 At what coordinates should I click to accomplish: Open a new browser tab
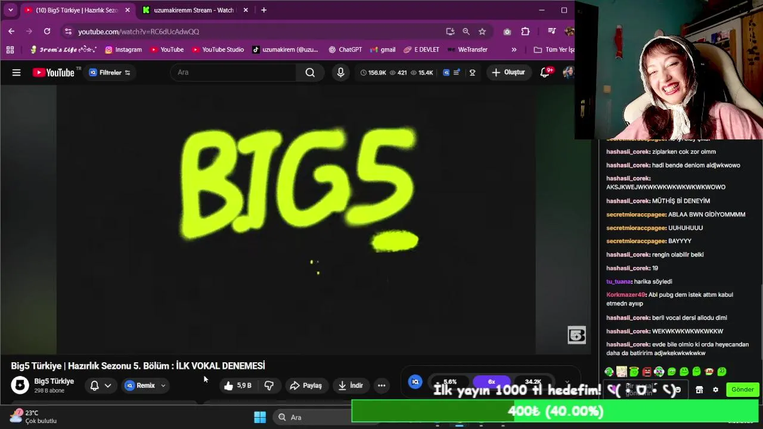tap(263, 10)
